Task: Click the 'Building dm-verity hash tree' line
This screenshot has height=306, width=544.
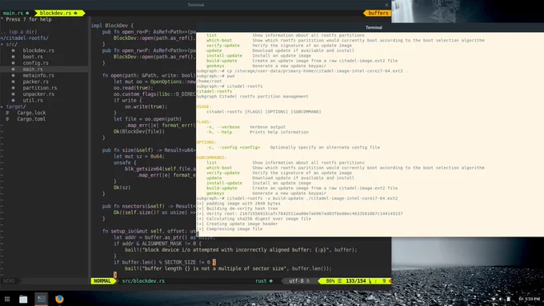Action: tap(238, 209)
